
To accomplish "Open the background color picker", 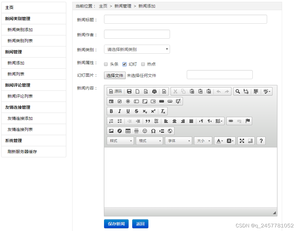I will tap(230, 141).
